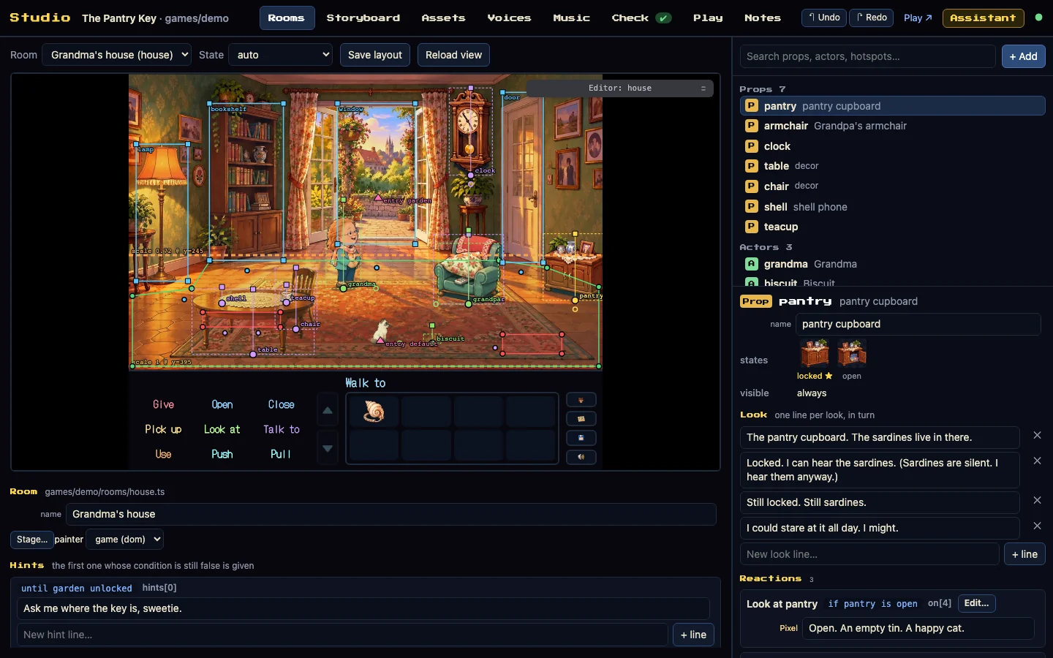Edit the hint 'Ask me where the key is, sweetie.'

[363, 608]
